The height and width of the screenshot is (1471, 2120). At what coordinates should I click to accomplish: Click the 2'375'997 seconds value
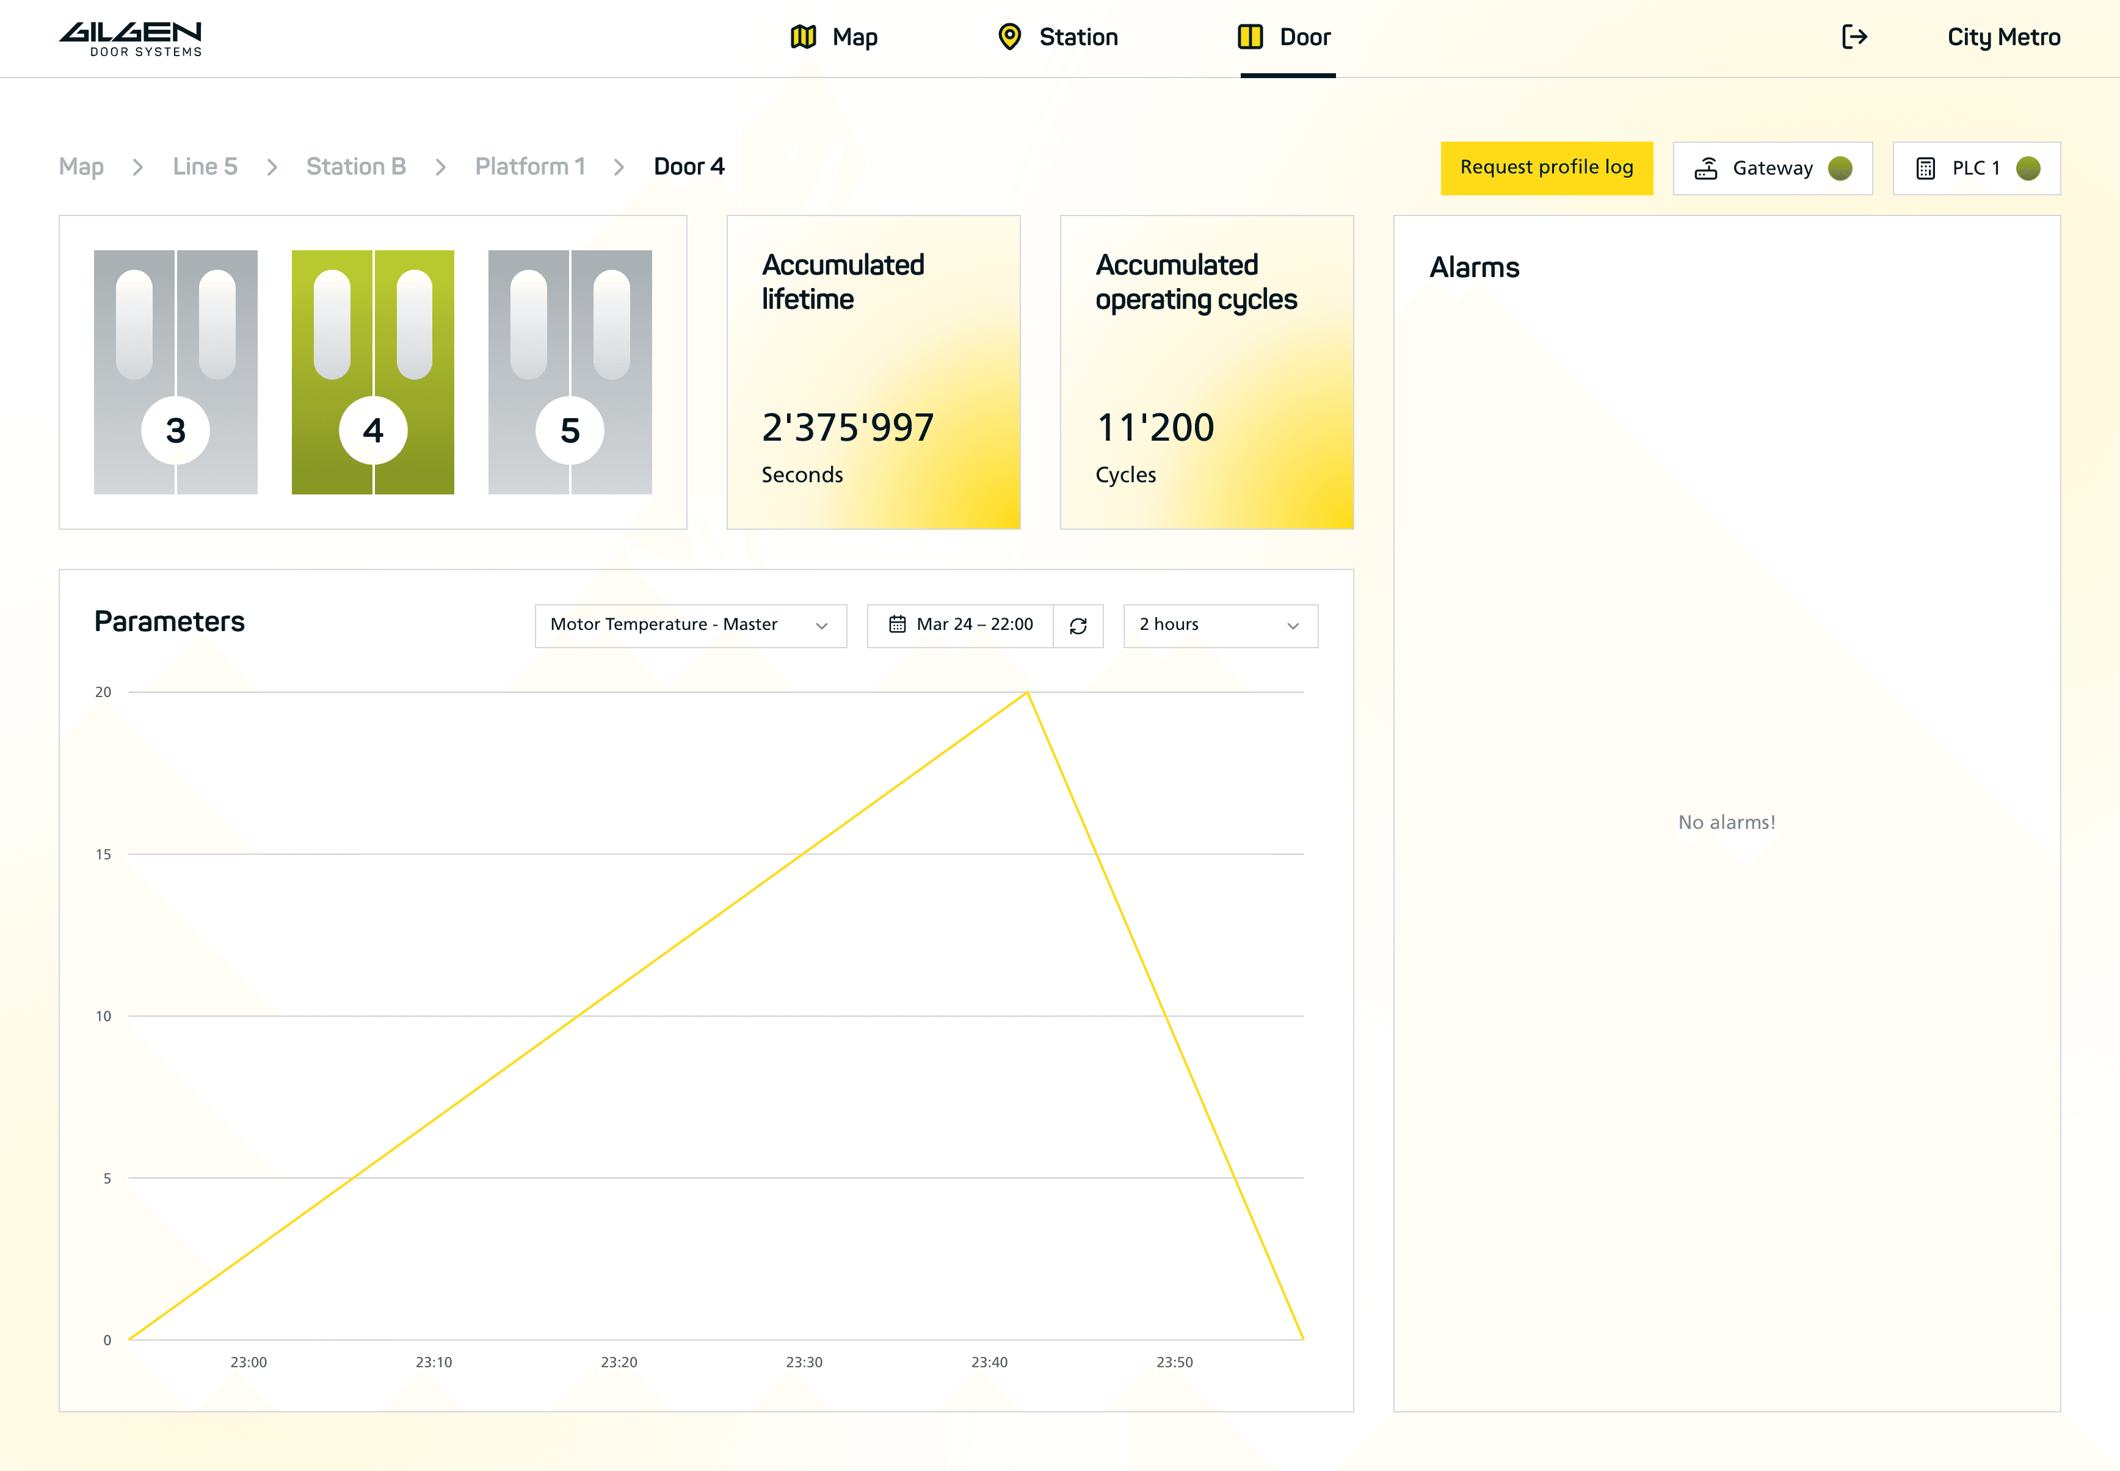pyautogui.click(x=848, y=428)
